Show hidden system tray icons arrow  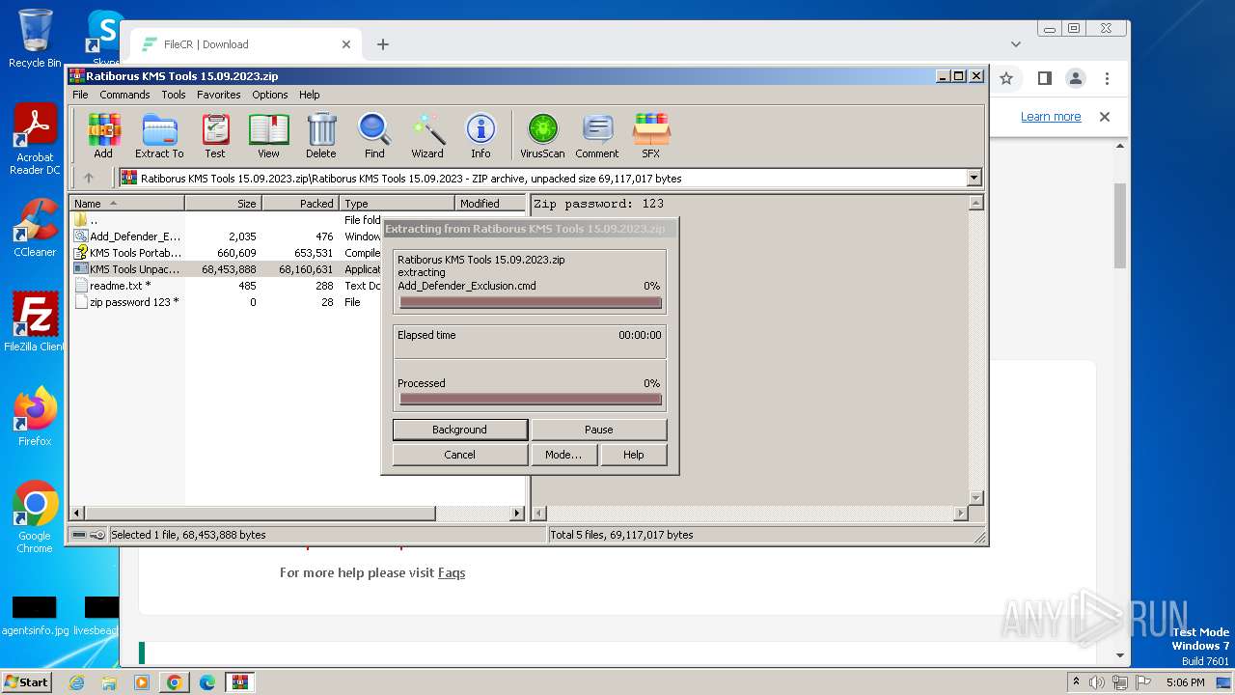[x=1076, y=682]
